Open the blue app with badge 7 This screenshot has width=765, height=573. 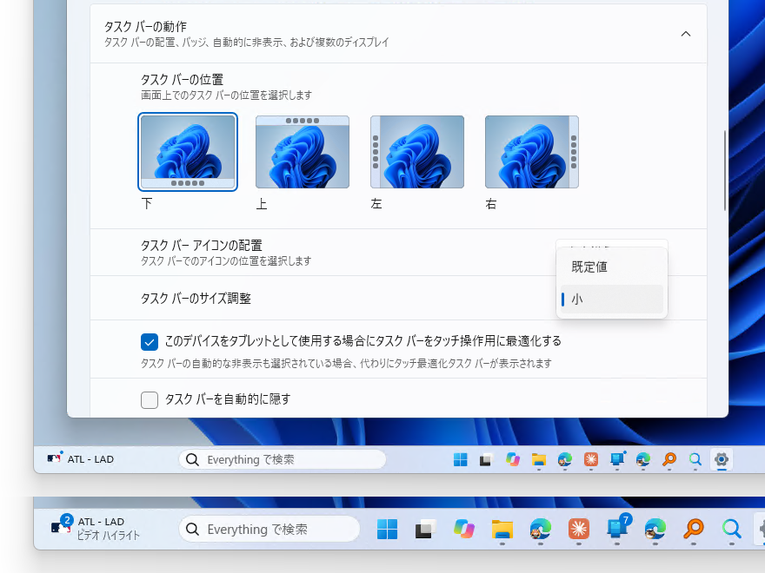coord(617,528)
